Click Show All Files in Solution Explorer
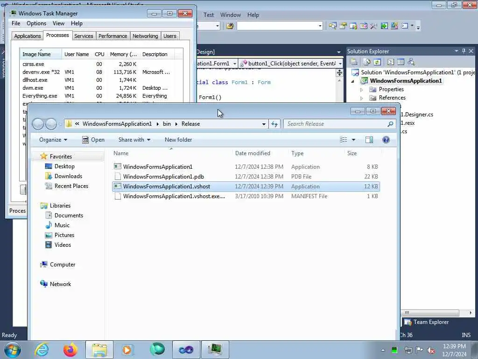 point(367,62)
